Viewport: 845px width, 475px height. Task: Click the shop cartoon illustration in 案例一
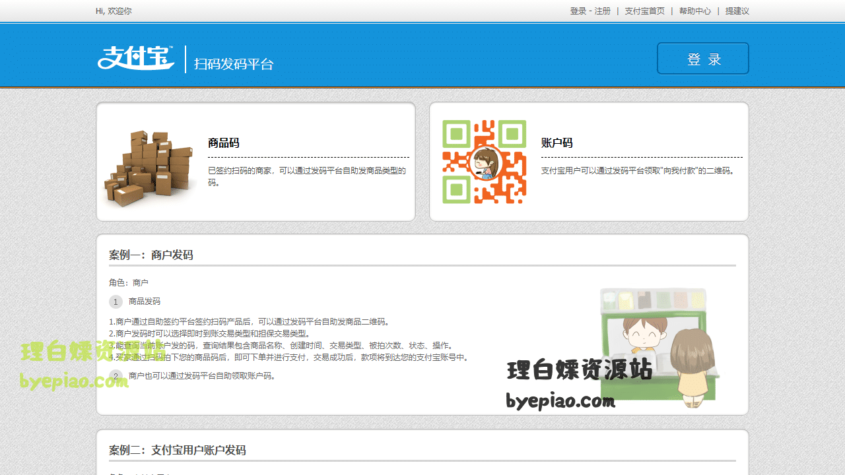(659, 346)
